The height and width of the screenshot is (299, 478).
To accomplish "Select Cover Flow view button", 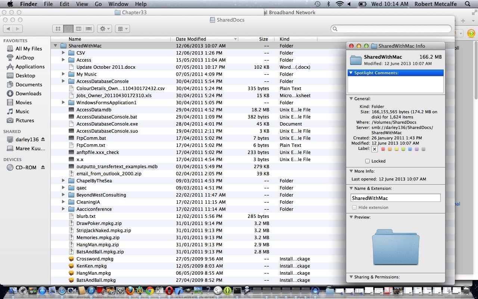I will [x=89, y=29].
